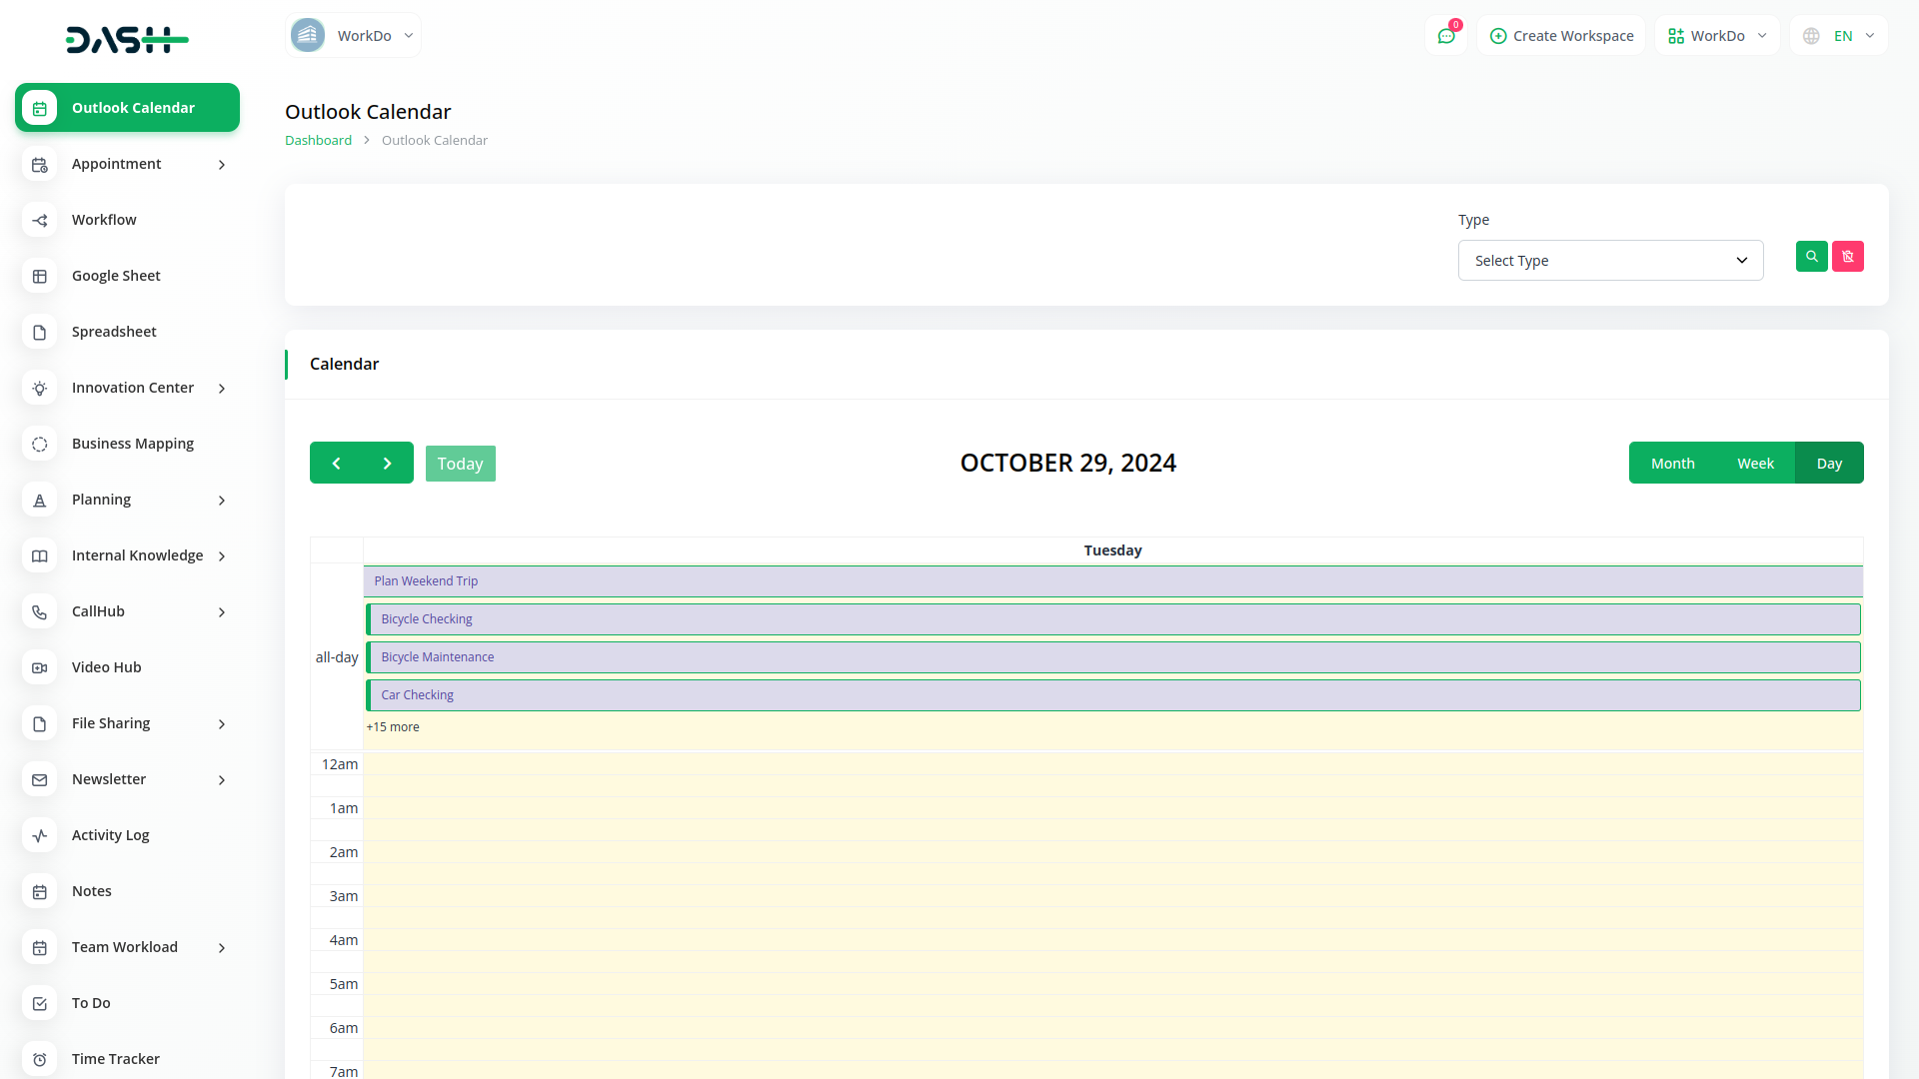This screenshot has height=1079, width=1919.
Task: Go to next day arrow
Action: coord(388,463)
